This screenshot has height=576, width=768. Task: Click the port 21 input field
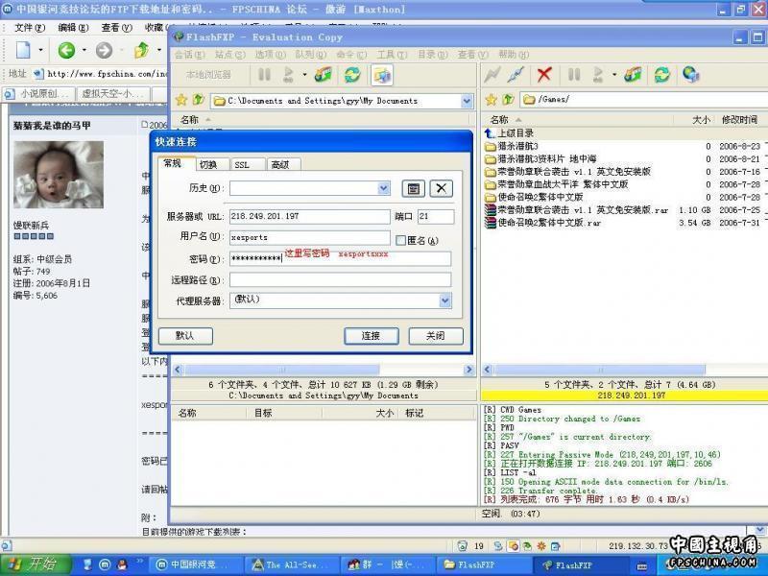click(x=436, y=216)
